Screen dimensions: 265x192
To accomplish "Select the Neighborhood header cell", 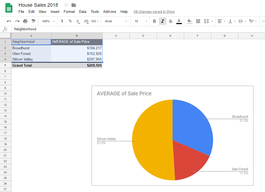I will pyautogui.click(x=31, y=42).
